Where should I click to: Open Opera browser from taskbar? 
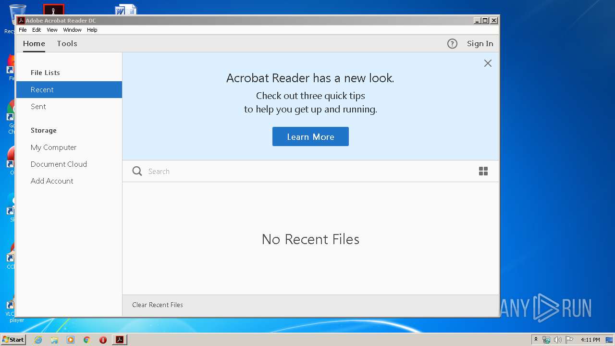pos(103,340)
